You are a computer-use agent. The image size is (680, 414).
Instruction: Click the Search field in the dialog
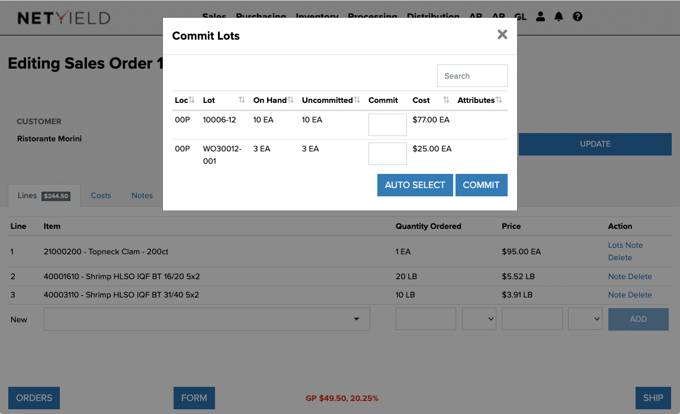point(472,76)
